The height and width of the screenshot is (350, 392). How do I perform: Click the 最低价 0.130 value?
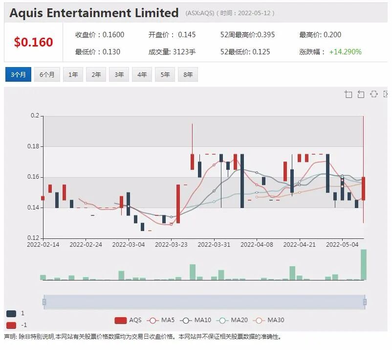click(x=98, y=52)
